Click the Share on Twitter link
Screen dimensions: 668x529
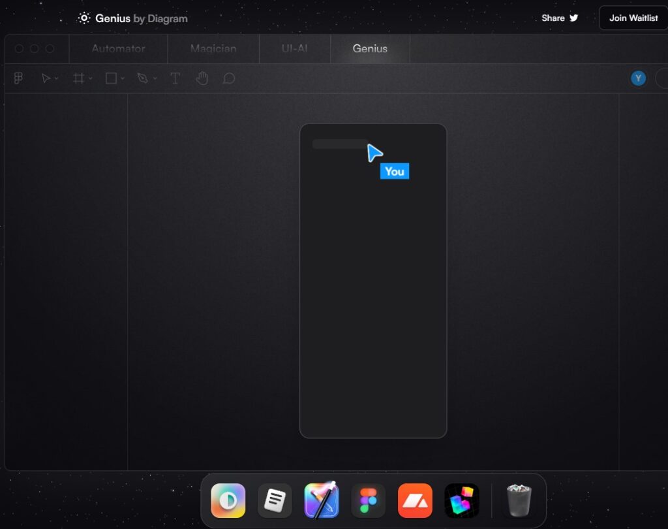point(560,18)
